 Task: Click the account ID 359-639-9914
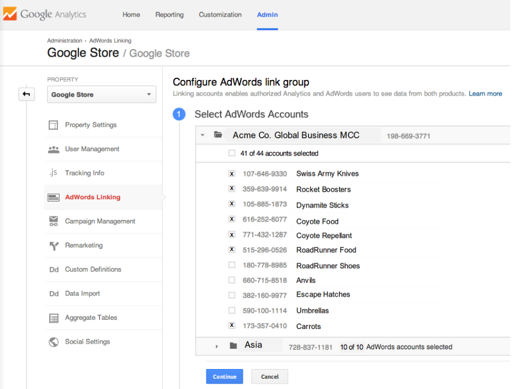265,189
